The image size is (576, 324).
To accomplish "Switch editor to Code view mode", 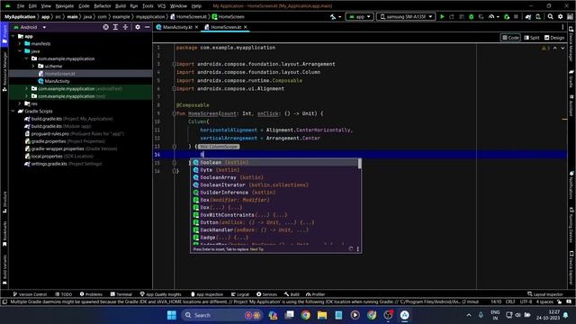I will 510,38.
